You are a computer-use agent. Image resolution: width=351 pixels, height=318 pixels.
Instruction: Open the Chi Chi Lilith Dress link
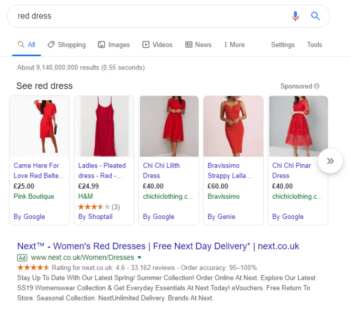(x=161, y=171)
